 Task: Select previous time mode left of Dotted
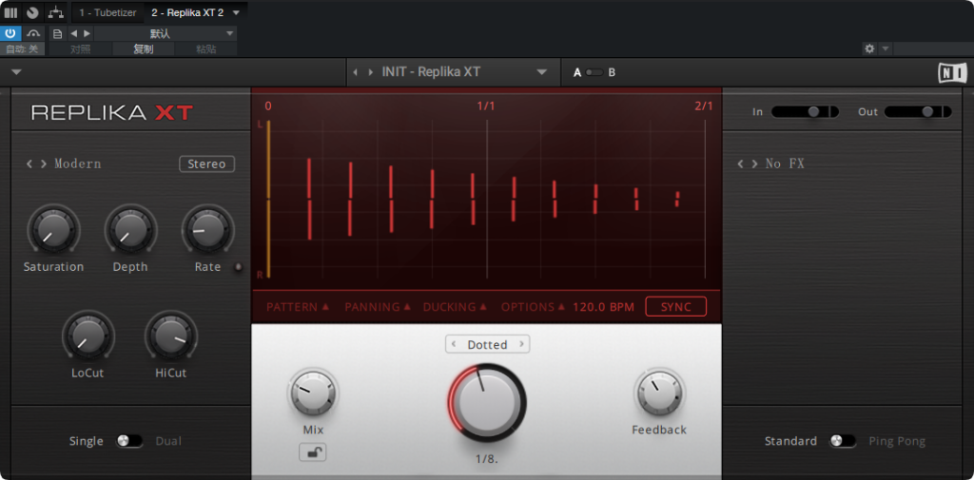[454, 345]
